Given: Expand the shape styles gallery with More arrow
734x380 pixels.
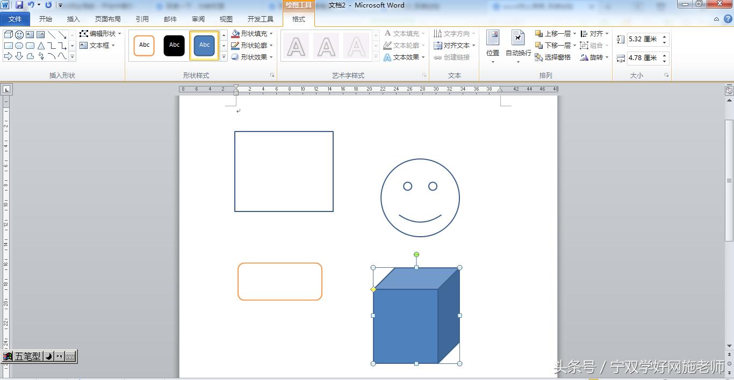Looking at the screenshot, I should pos(223,56).
